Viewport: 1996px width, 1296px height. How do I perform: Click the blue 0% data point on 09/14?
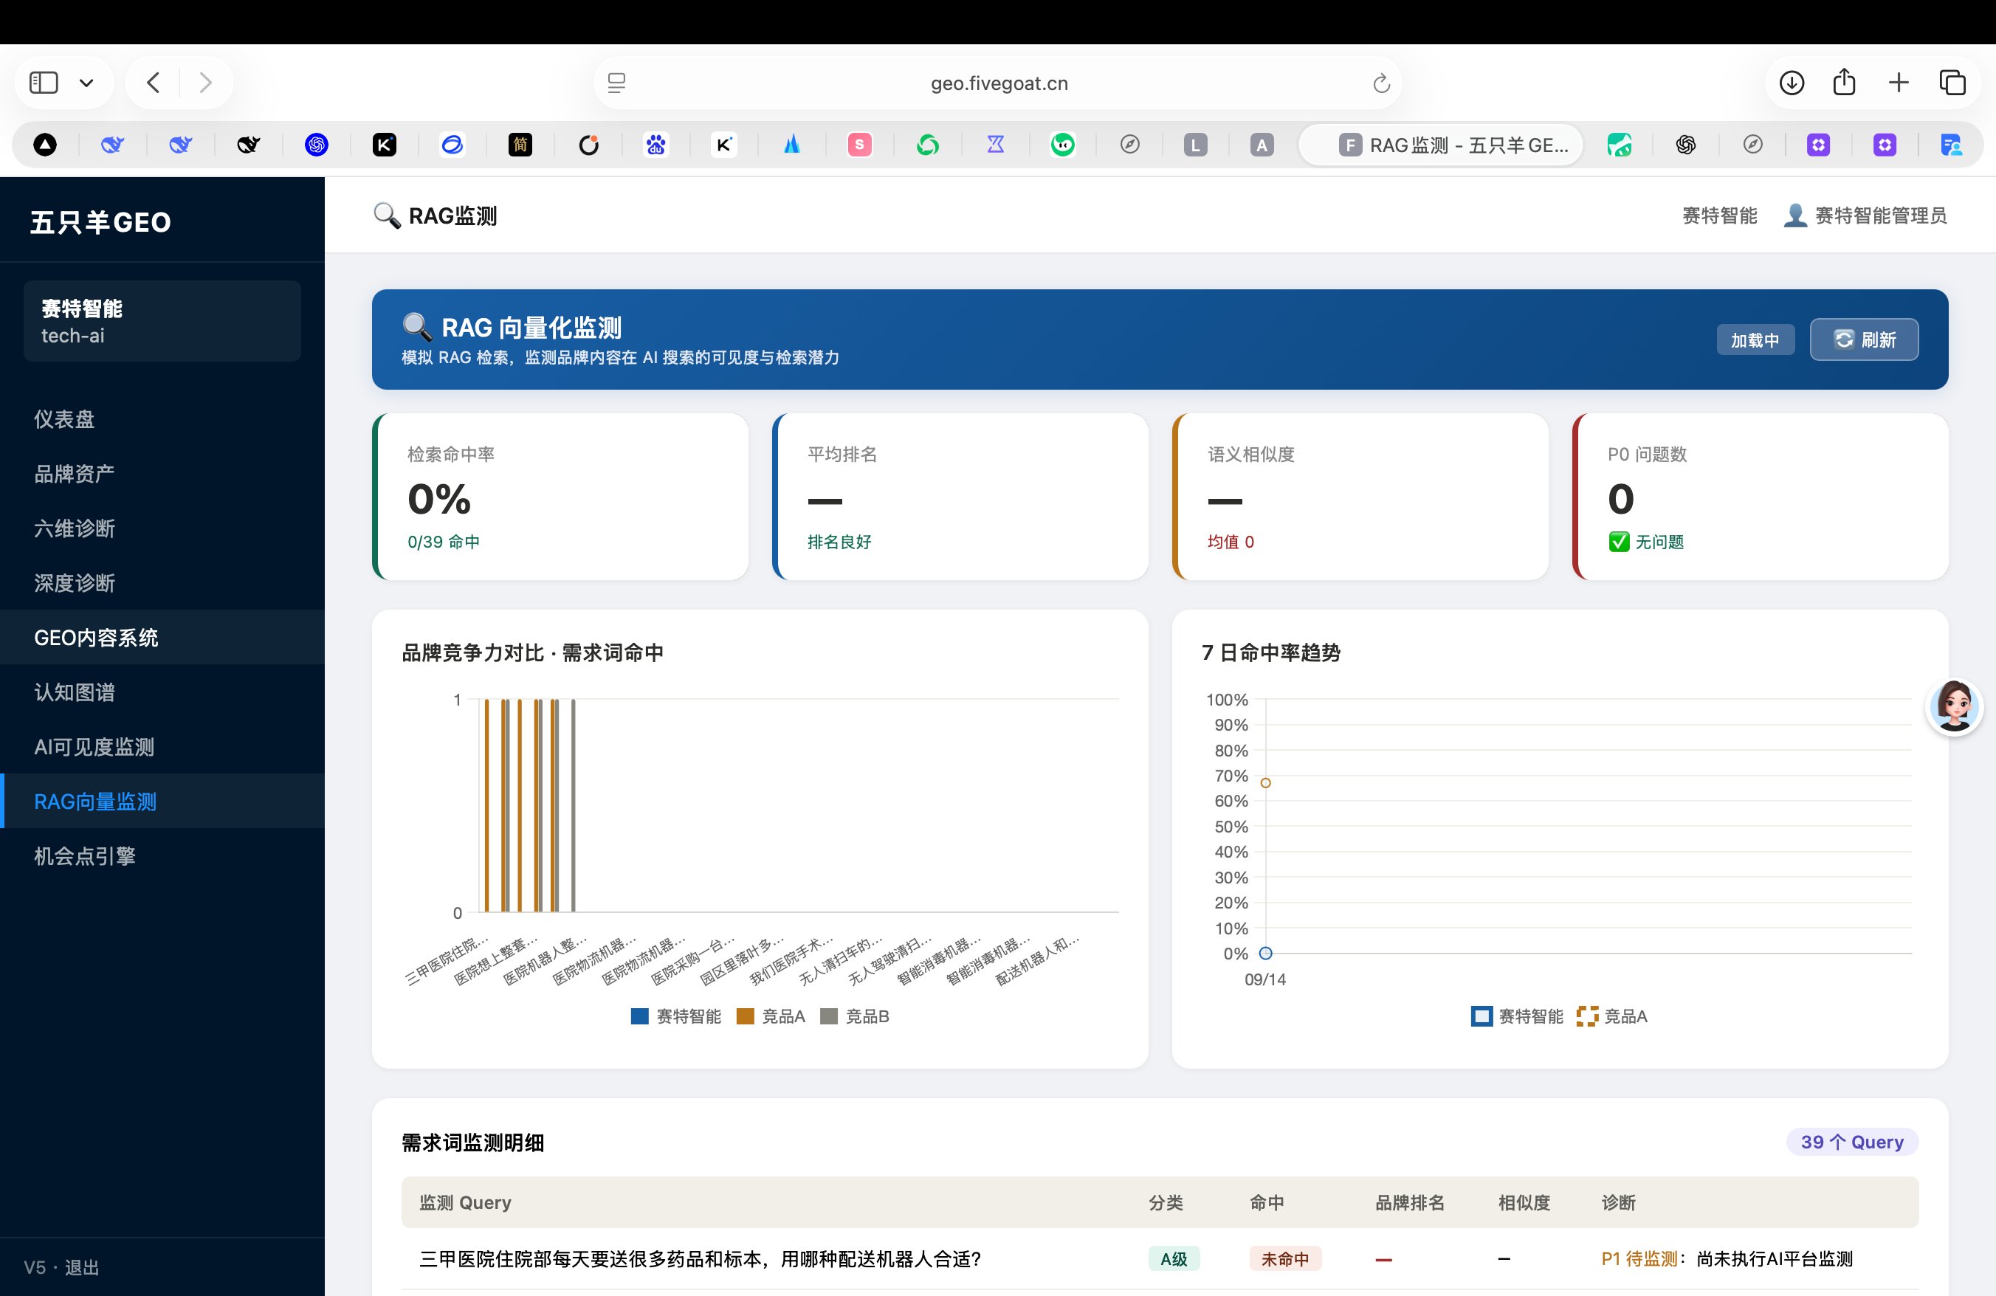click(1265, 953)
